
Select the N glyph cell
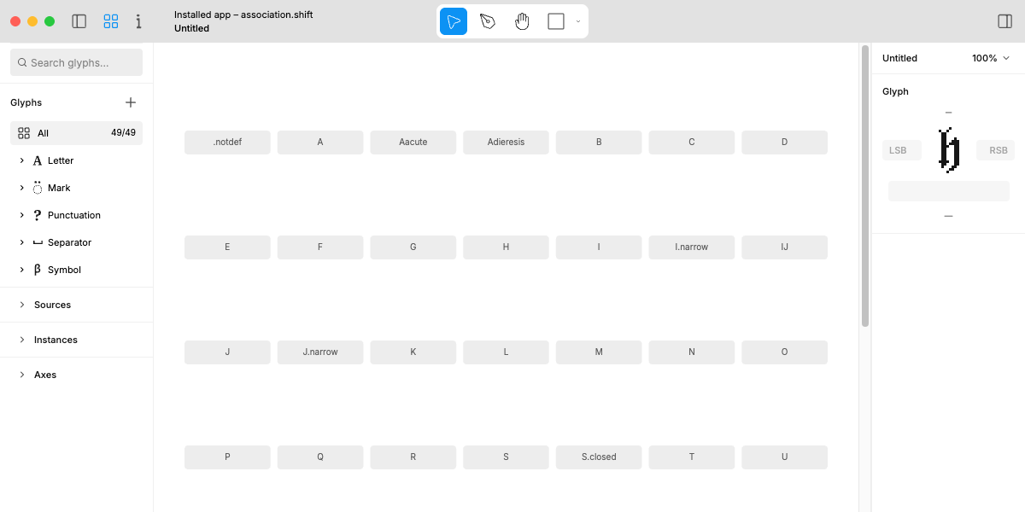coord(692,352)
